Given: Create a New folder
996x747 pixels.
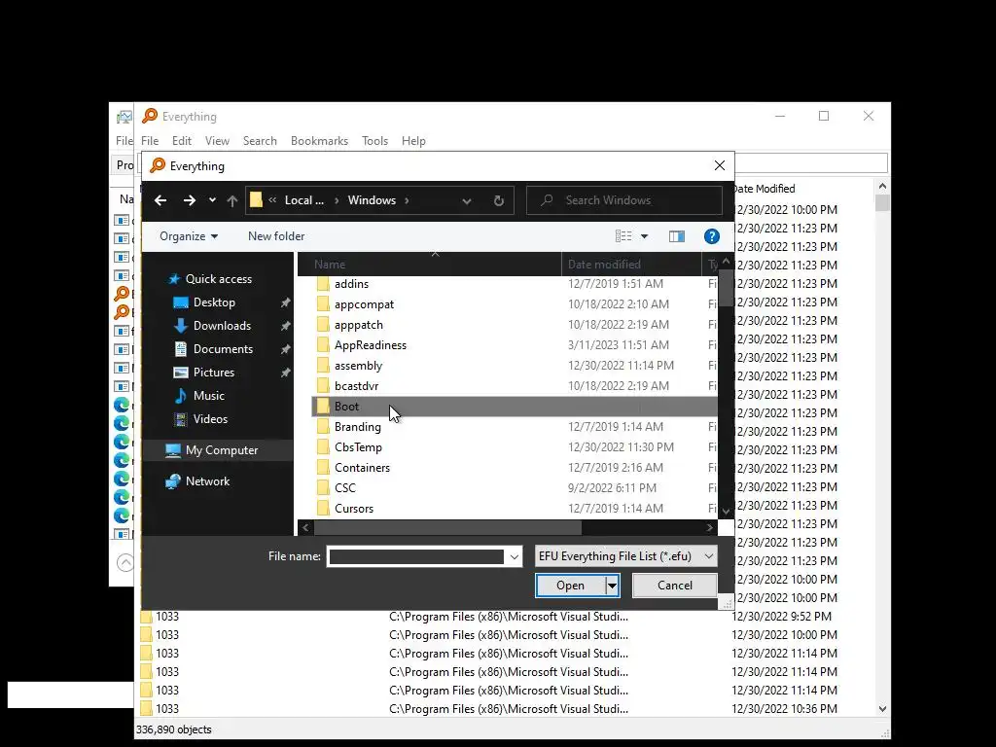Looking at the screenshot, I should (x=276, y=236).
